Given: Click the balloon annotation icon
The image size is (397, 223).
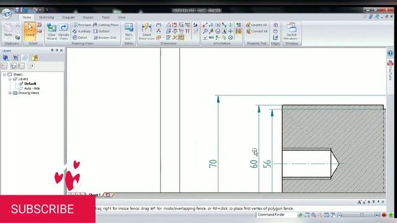Looking at the screenshot, I should tap(205, 32).
